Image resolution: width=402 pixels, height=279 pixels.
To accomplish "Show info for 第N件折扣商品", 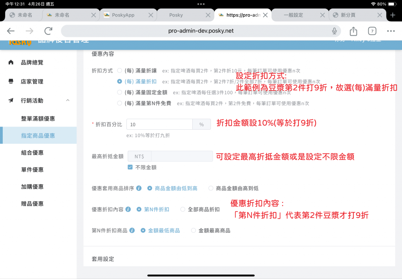I will click(132, 230).
